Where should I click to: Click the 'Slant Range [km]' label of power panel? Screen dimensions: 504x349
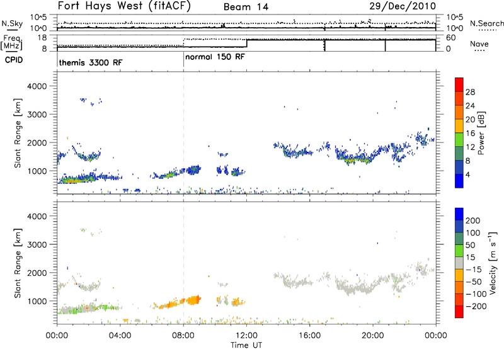click(x=18, y=133)
